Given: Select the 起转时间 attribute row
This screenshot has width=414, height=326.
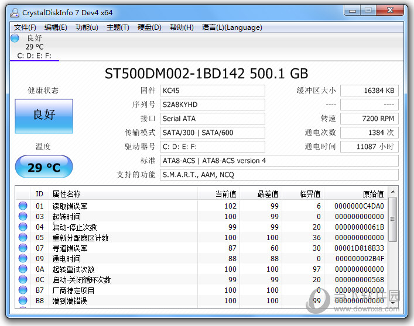Looking at the screenshot, I should tap(201, 216).
